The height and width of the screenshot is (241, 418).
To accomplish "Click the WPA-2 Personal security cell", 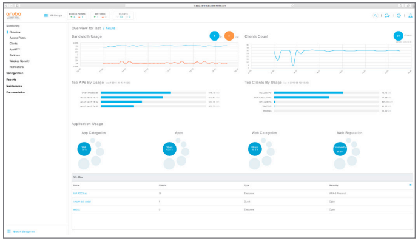I will 337,194.
